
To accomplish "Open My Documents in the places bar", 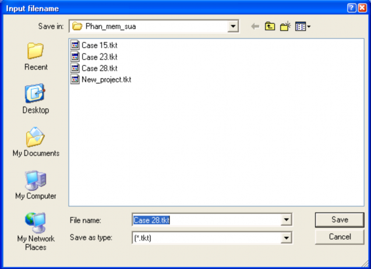I will pos(36,143).
